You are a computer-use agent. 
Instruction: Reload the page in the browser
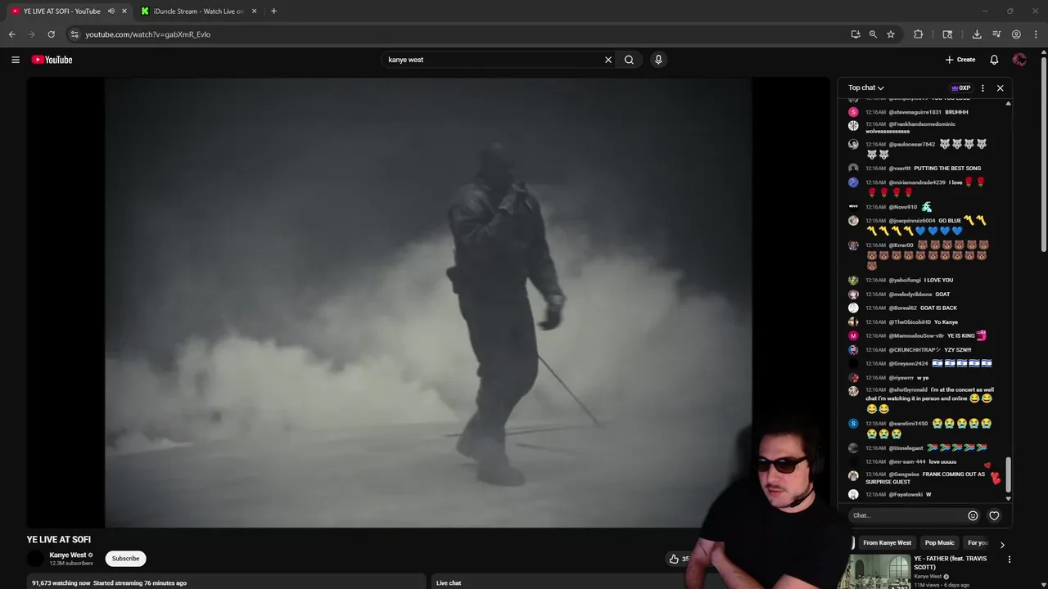coord(52,34)
